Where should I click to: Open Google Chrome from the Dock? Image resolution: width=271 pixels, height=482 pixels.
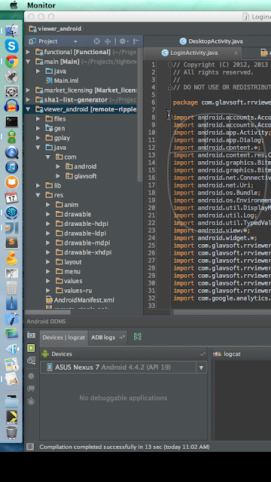point(12,62)
